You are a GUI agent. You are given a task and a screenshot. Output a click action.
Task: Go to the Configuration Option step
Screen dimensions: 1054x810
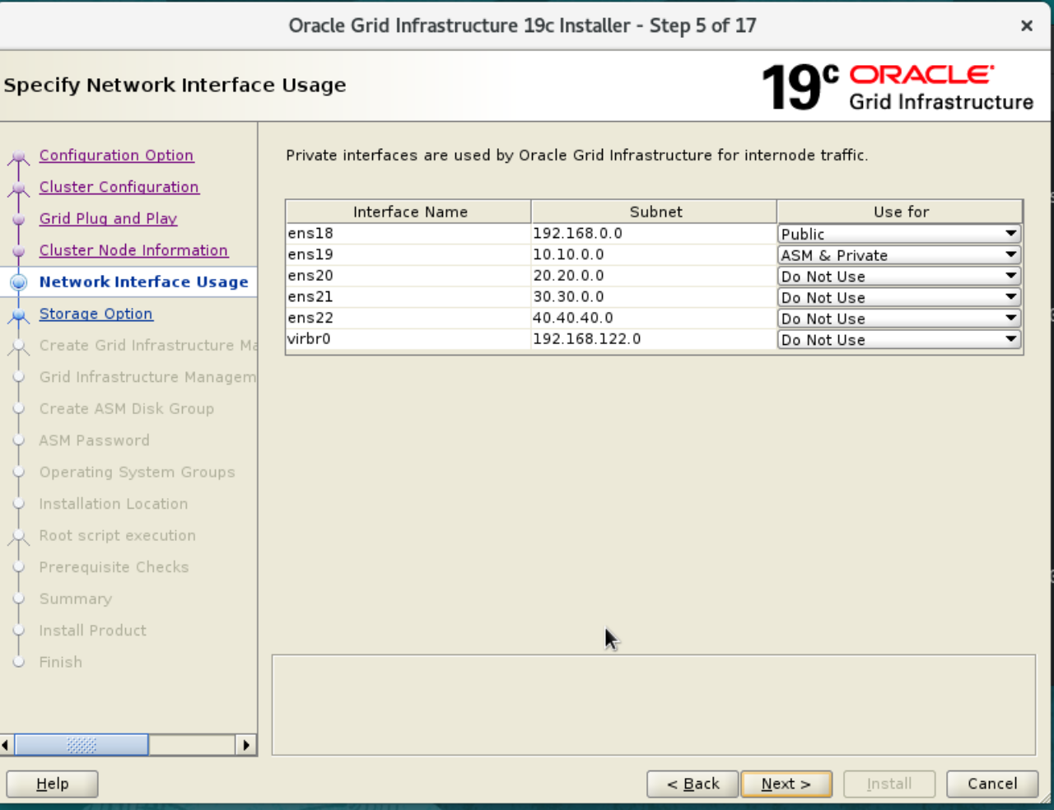tap(116, 155)
